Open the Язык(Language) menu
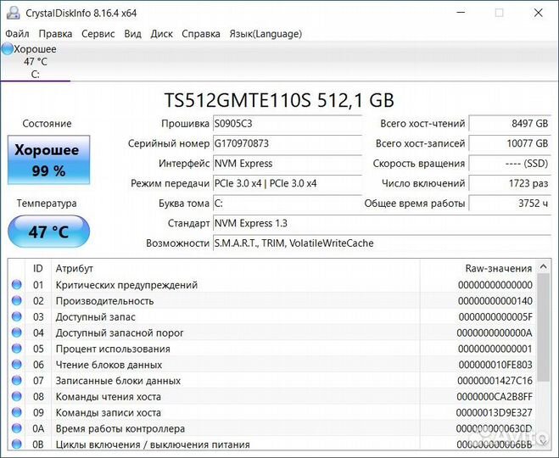 point(266,34)
